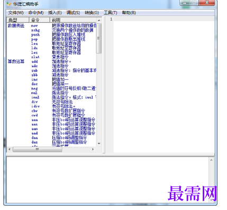Open the 文件(W) menu
This screenshot has width=227, height=210.
point(16,13)
